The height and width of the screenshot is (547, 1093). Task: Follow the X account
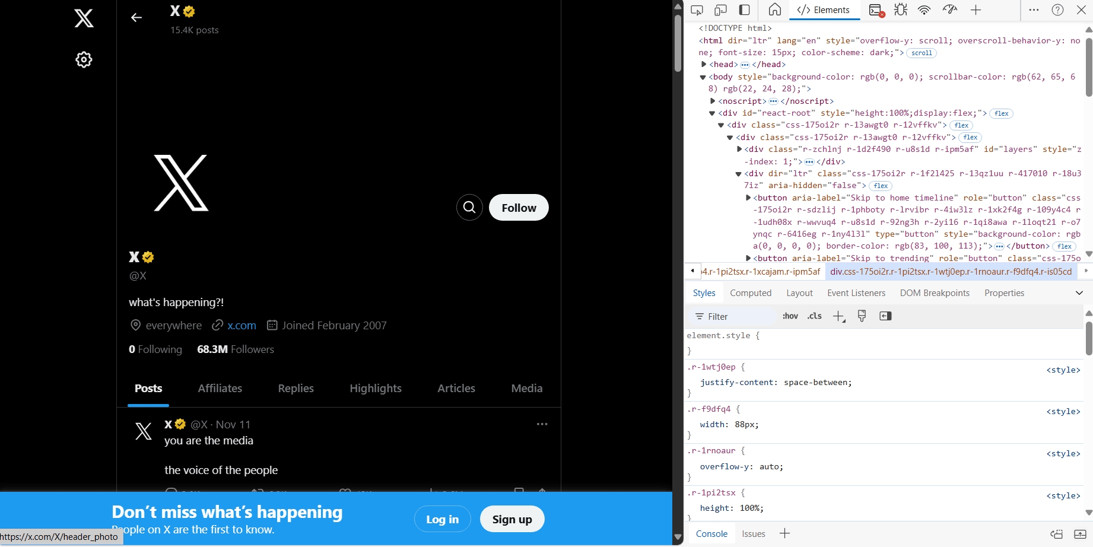coord(519,208)
